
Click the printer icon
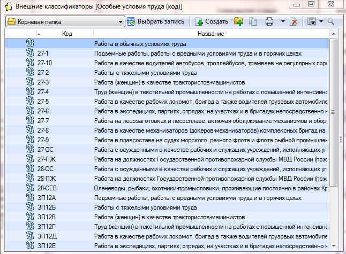click(x=269, y=21)
